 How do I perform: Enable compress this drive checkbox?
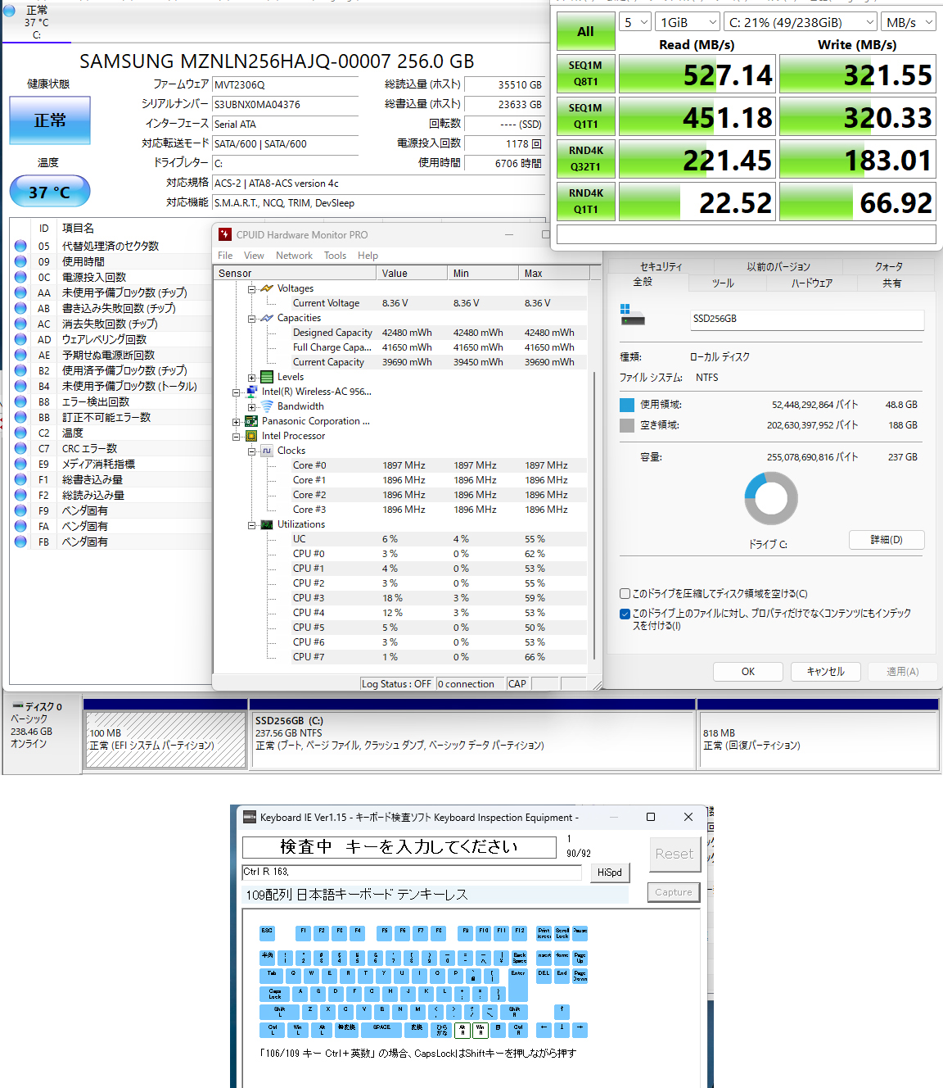[x=625, y=593]
